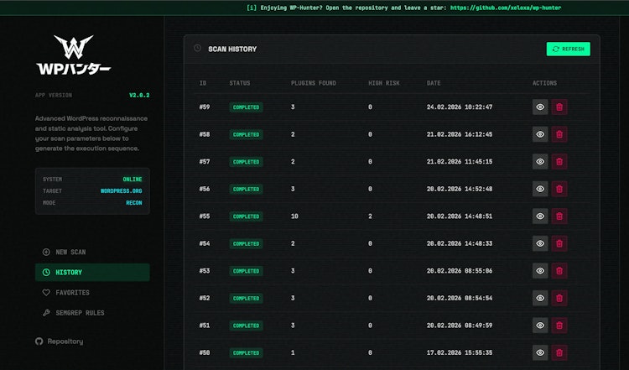The width and height of the screenshot is (629, 370).
Task: Click high risk value 2 in row #55
Action: [x=370, y=216]
